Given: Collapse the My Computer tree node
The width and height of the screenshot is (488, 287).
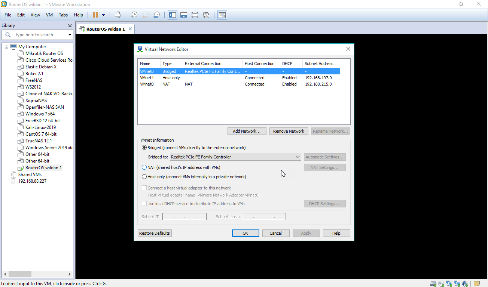Looking at the screenshot, I should point(6,46).
